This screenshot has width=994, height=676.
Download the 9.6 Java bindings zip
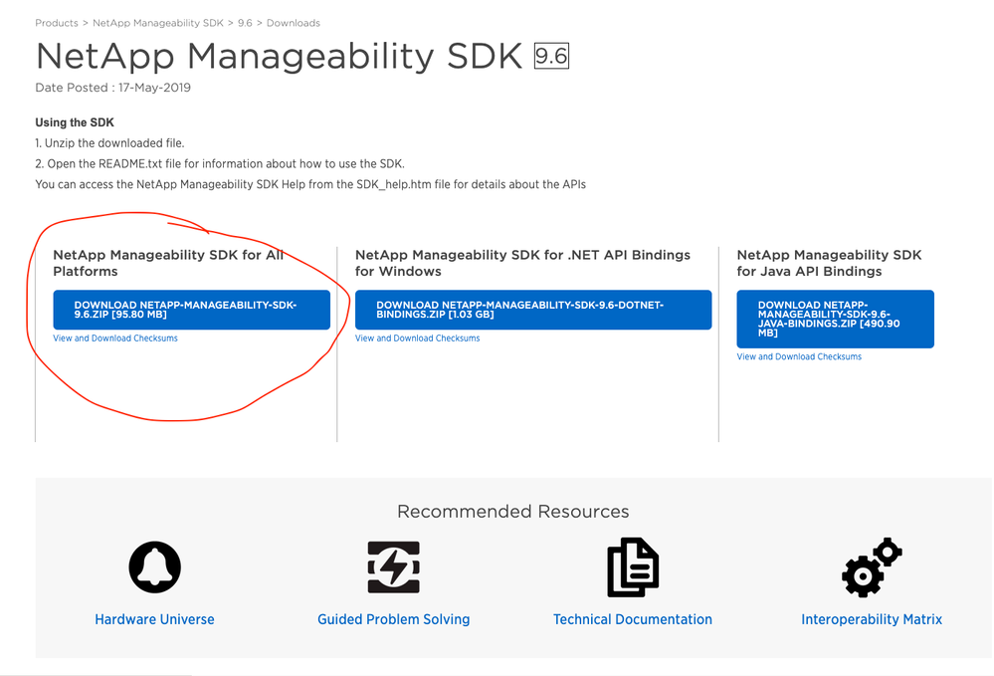click(835, 319)
